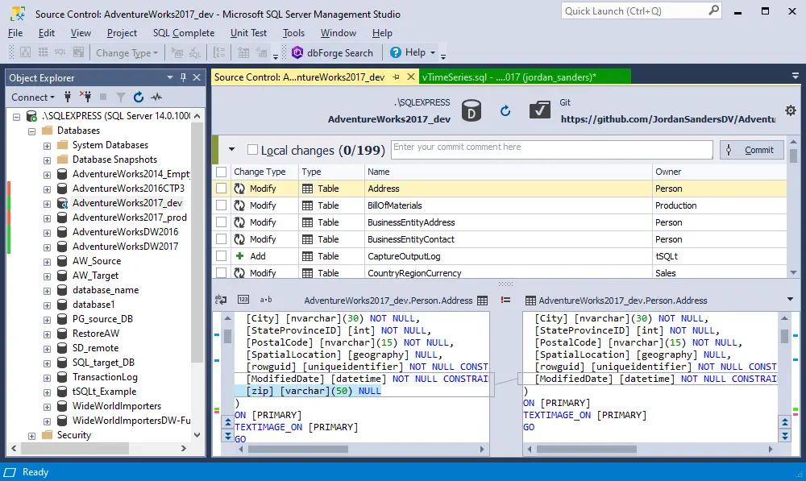The image size is (806, 481).
Task: Select the CaptureOutputLog row checkbox
Action: click(221, 256)
